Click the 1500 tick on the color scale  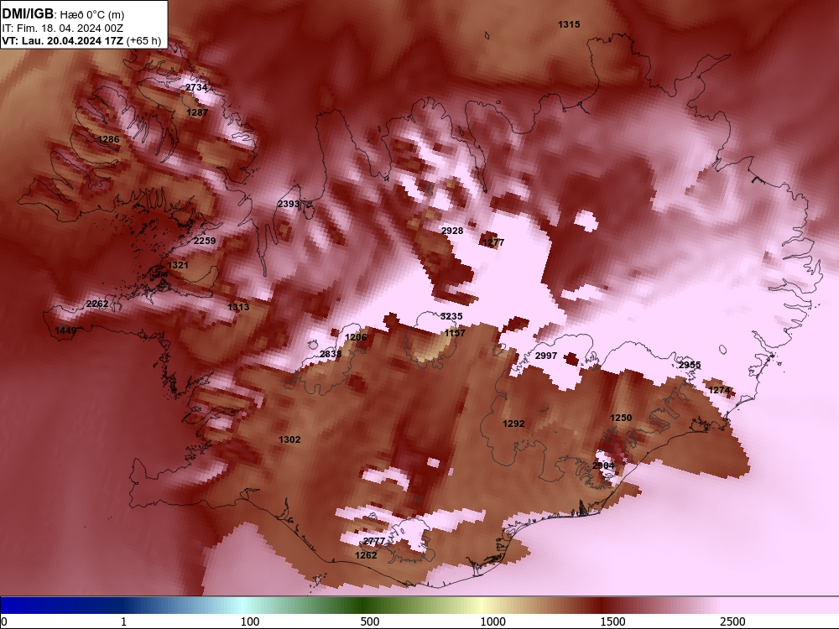click(x=612, y=621)
